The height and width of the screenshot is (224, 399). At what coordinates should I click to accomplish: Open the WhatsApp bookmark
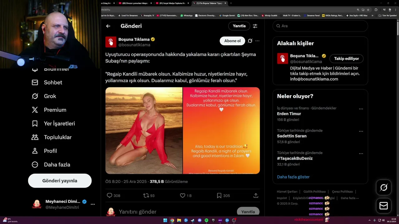pyautogui.click(x=186, y=15)
